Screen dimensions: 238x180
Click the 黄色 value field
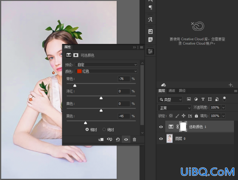click(x=124, y=104)
